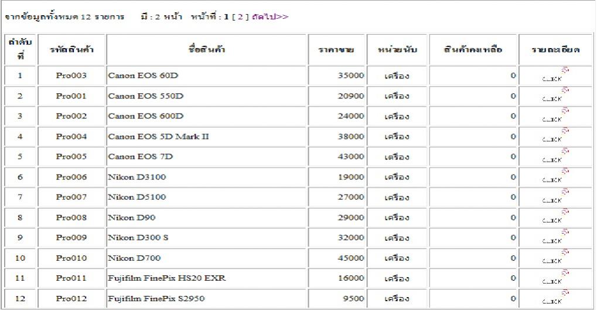Click price value 19000
Viewport: 597px width, 310px height.
351,177
